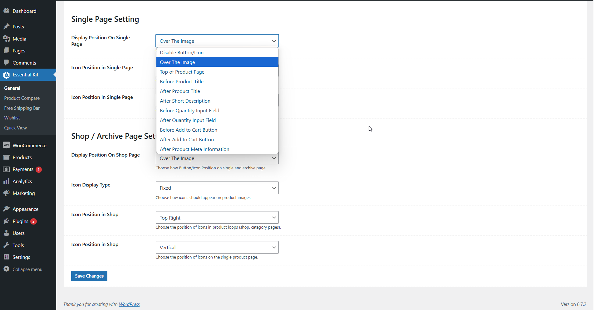
Task: Click the Essential Kit logo icon
Action: pyautogui.click(x=6, y=75)
